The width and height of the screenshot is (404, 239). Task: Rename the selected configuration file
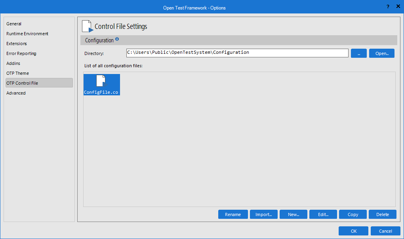click(x=233, y=214)
